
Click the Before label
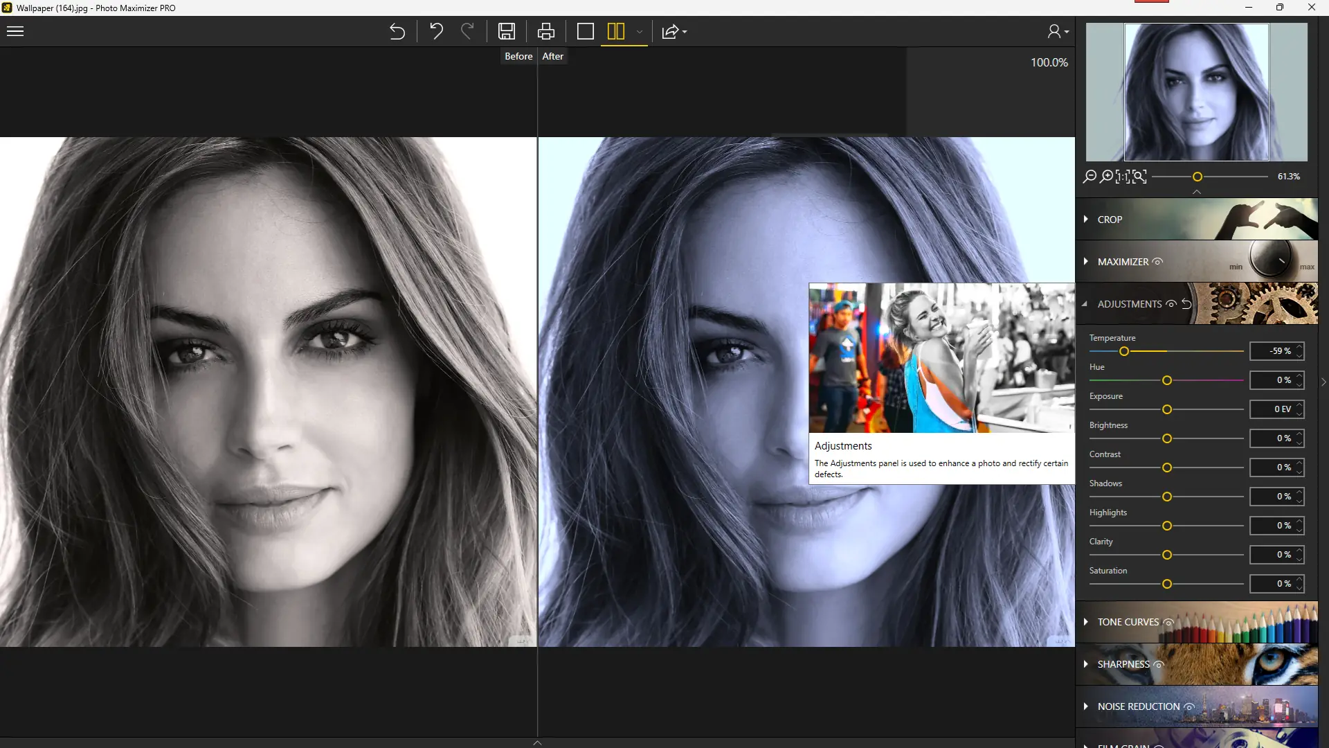click(518, 57)
